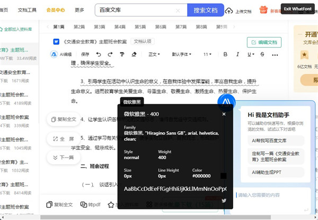Click the blue W document icon
This screenshot has width=318, height=220.
click(x=56, y=42)
